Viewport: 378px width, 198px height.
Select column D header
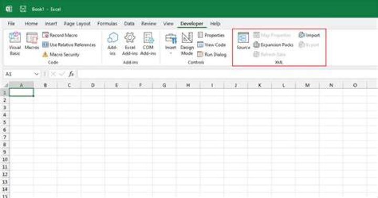93,85
